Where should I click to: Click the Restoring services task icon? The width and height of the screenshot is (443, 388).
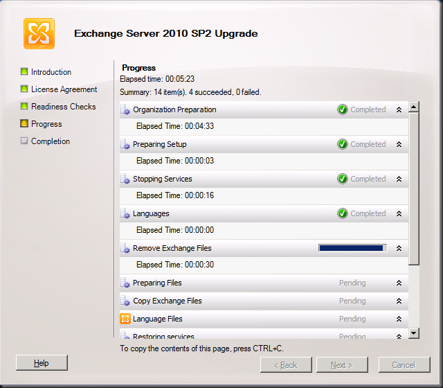[x=125, y=335]
